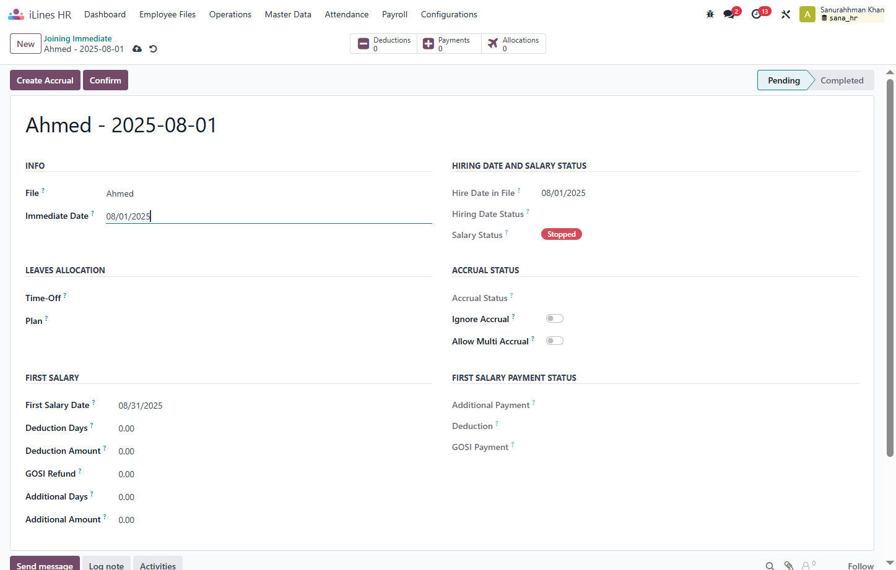This screenshot has height=570, width=896.
Task: Discard changes with the undo icon
Action: tap(154, 49)
